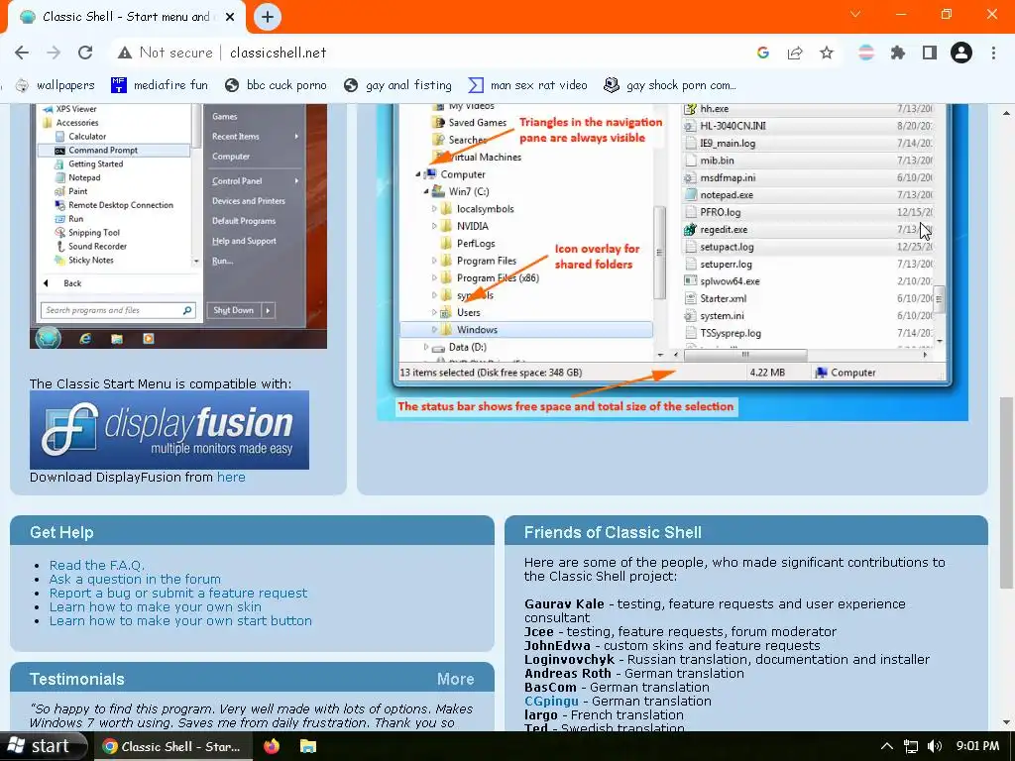Image resolution: width=1015 pixels, height=761 pixels.
Task: Click the DisplayFusion banner image
Action: tap(169, 430)
